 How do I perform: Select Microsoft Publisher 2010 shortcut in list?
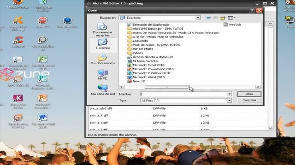(x=148, y=73)
